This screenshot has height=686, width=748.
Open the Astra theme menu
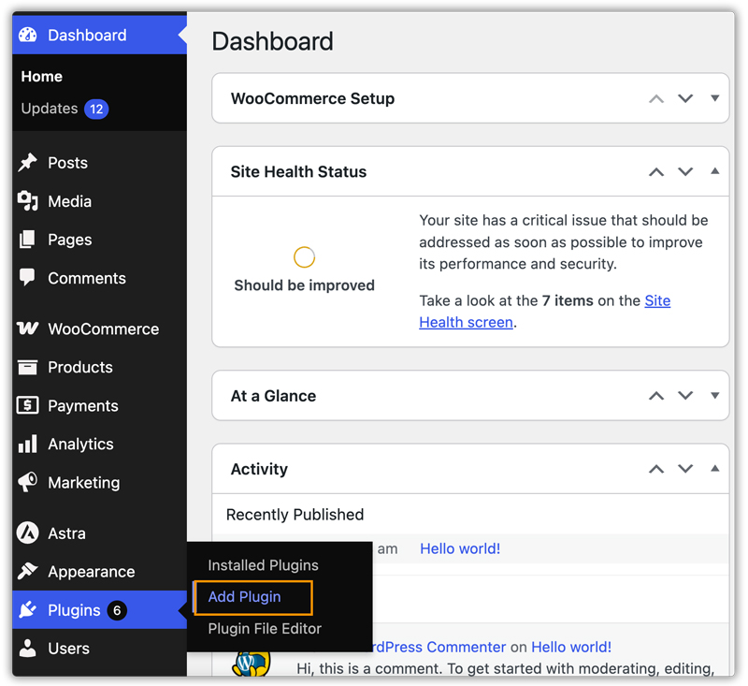pyautogui.click(x=99, y=533)
